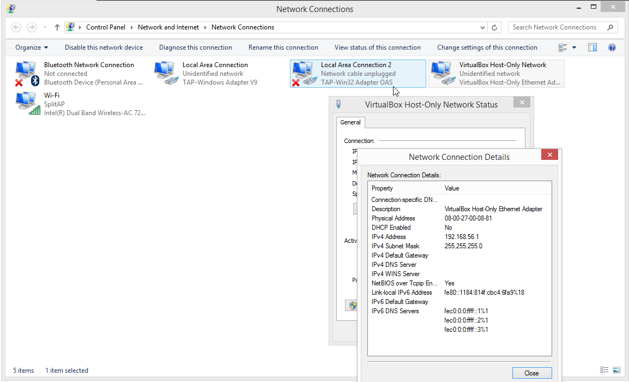Select the fec0:0:0:ffff::1%1 DNS value
The width and height of the screenshot is (629, 382).
[466, 311]
